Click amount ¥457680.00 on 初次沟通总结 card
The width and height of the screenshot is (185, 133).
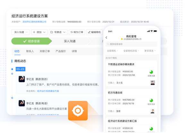point(128,100)
